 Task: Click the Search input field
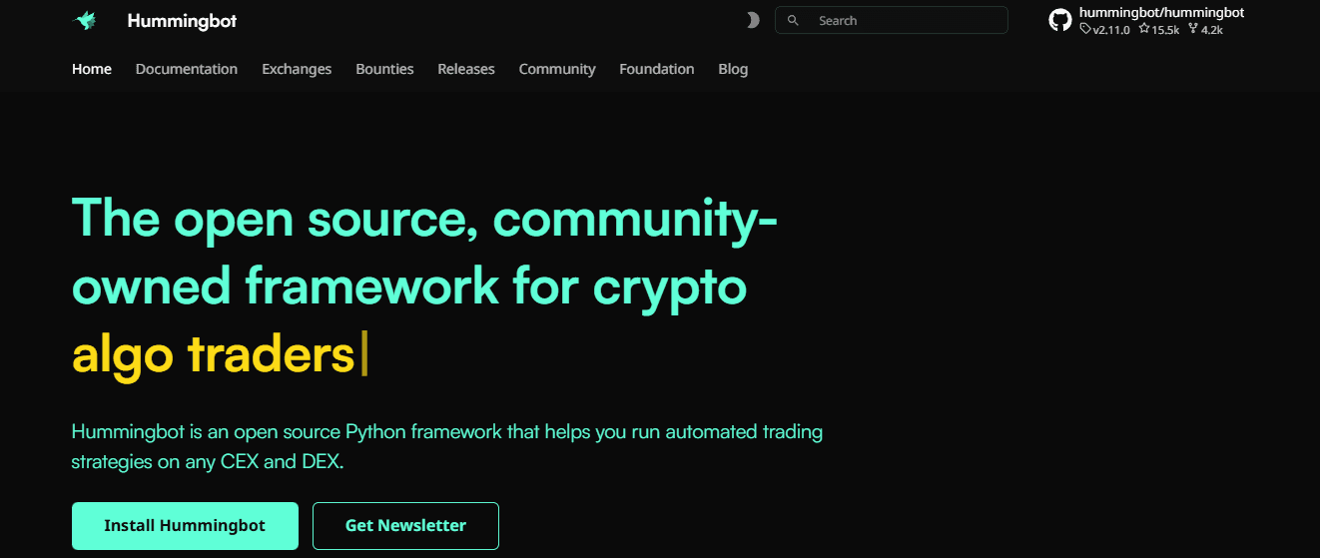(x=892, y=20)
